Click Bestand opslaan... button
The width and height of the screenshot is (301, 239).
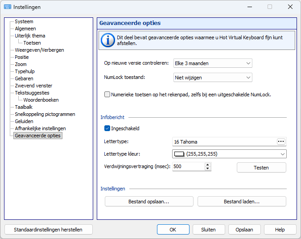pyautogui.click(x=149, y=202)
